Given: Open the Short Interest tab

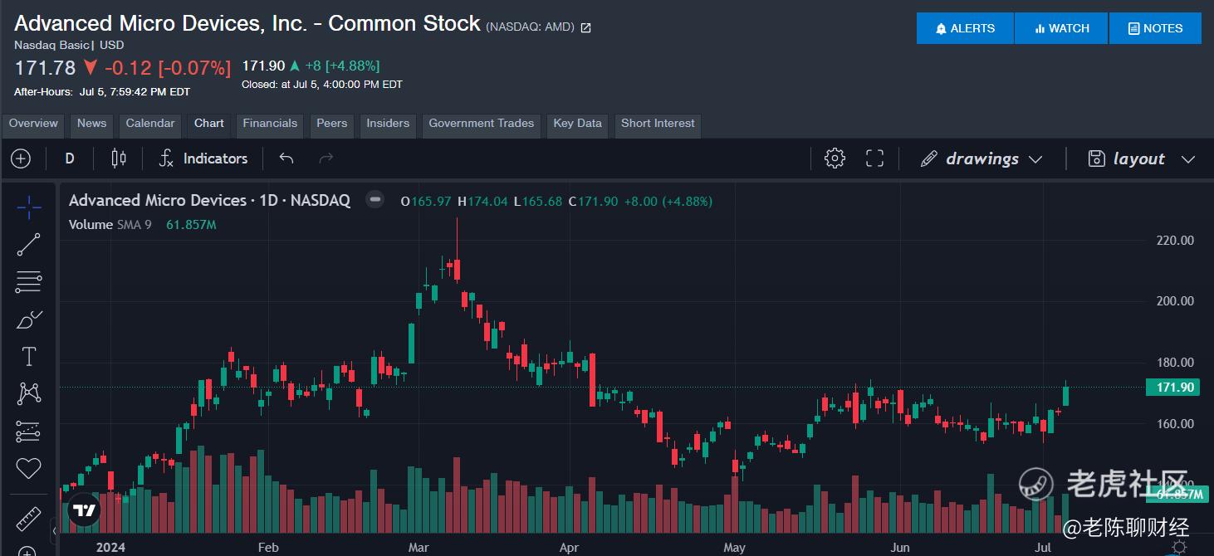Looking at the screenshot, I should click(x=658, y=124).
